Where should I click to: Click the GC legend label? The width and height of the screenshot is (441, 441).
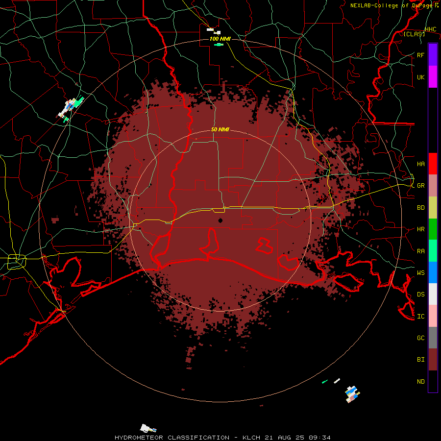pos(421,338)
